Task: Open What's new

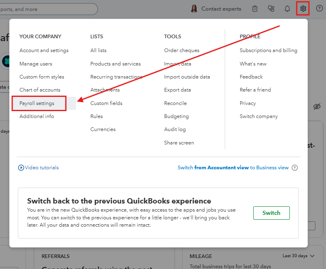Action: pyautogui.click(x=253, y=64)
